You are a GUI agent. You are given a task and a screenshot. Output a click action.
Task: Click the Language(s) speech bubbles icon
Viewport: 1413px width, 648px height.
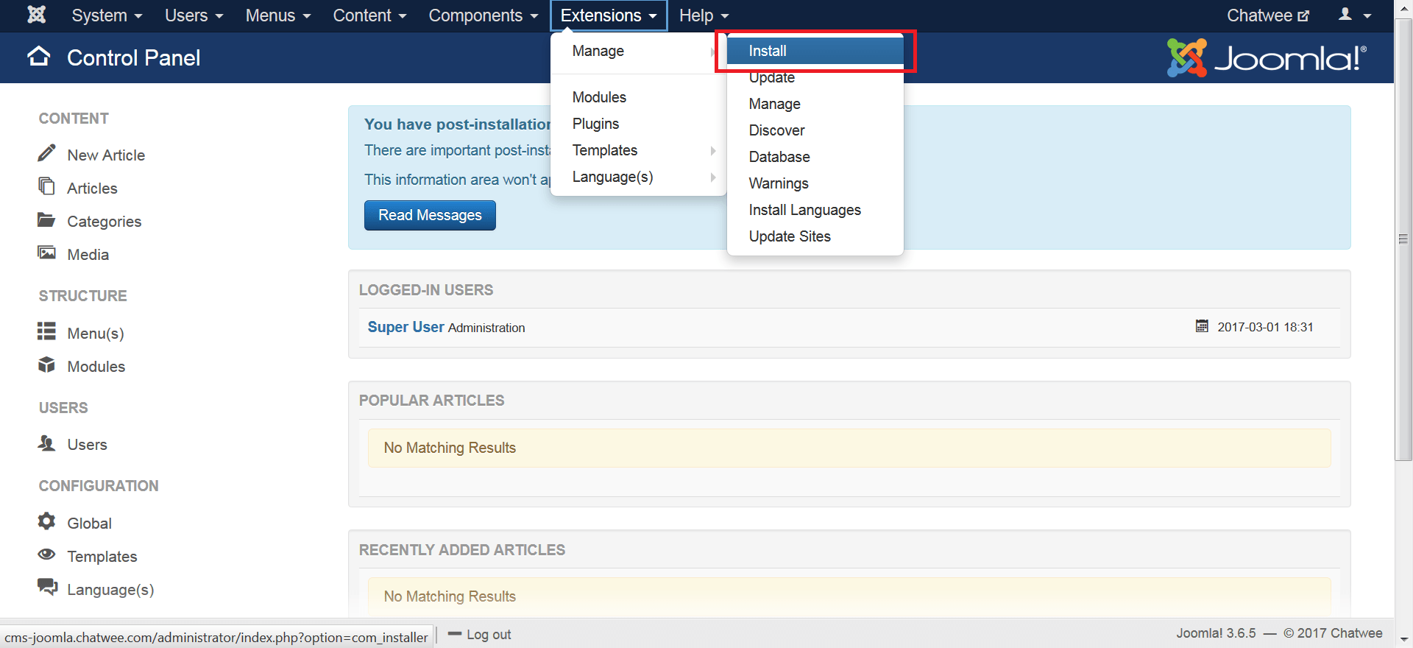(x=47, y=587)
